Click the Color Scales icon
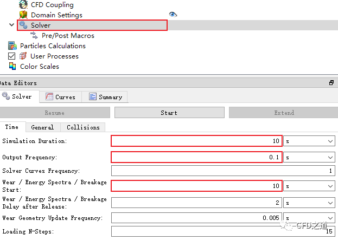The image size is (338, 240). [x=12, y=67]
